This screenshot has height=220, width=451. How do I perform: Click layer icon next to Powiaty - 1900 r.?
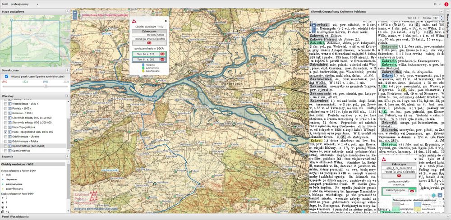10,108
